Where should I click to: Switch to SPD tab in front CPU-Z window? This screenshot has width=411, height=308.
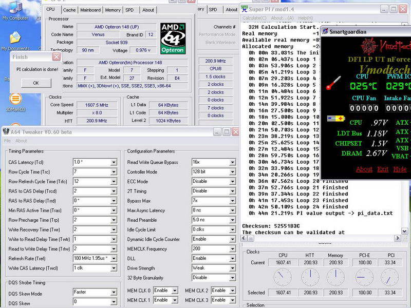click(x=129, y=10)
